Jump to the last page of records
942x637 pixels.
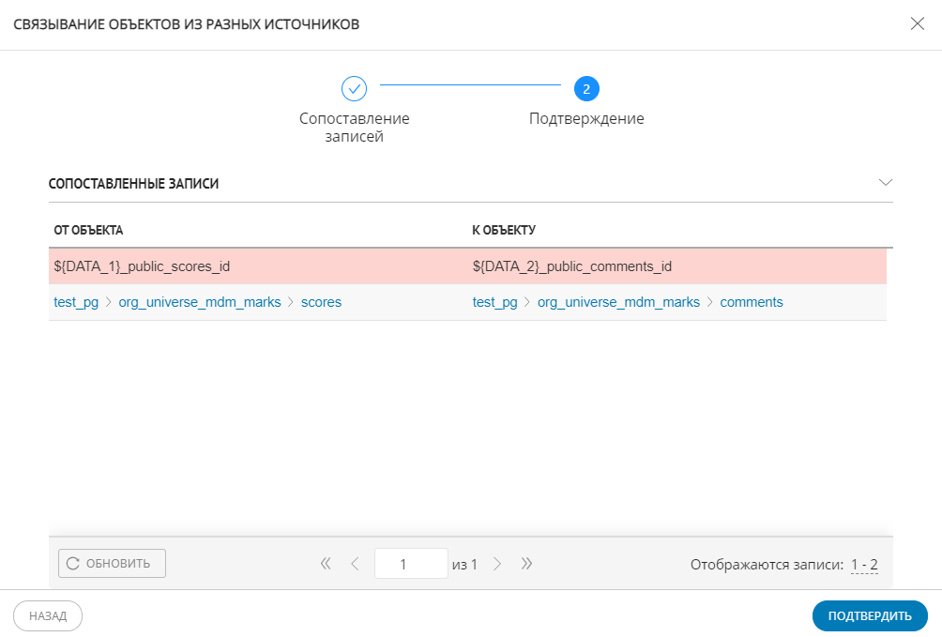[x=526, y=564]
